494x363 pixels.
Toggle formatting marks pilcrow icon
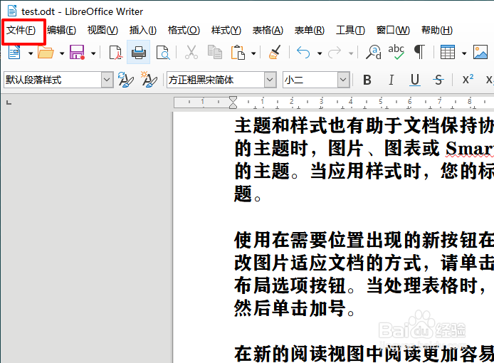point(420,52)
